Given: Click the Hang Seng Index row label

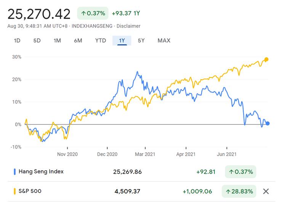Looking at the screenshot, I should (x=41, y=172).
